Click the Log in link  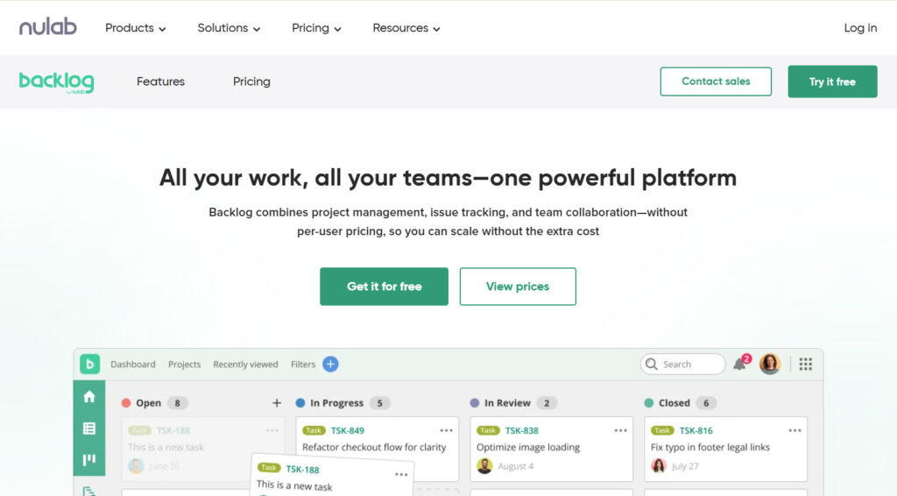coord(860,28)
